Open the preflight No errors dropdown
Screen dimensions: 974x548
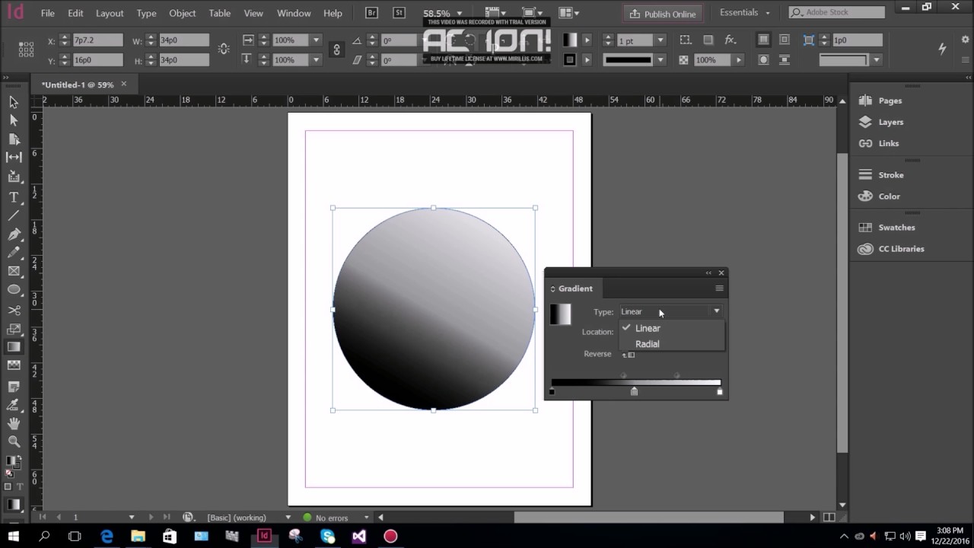pos(366,518)
